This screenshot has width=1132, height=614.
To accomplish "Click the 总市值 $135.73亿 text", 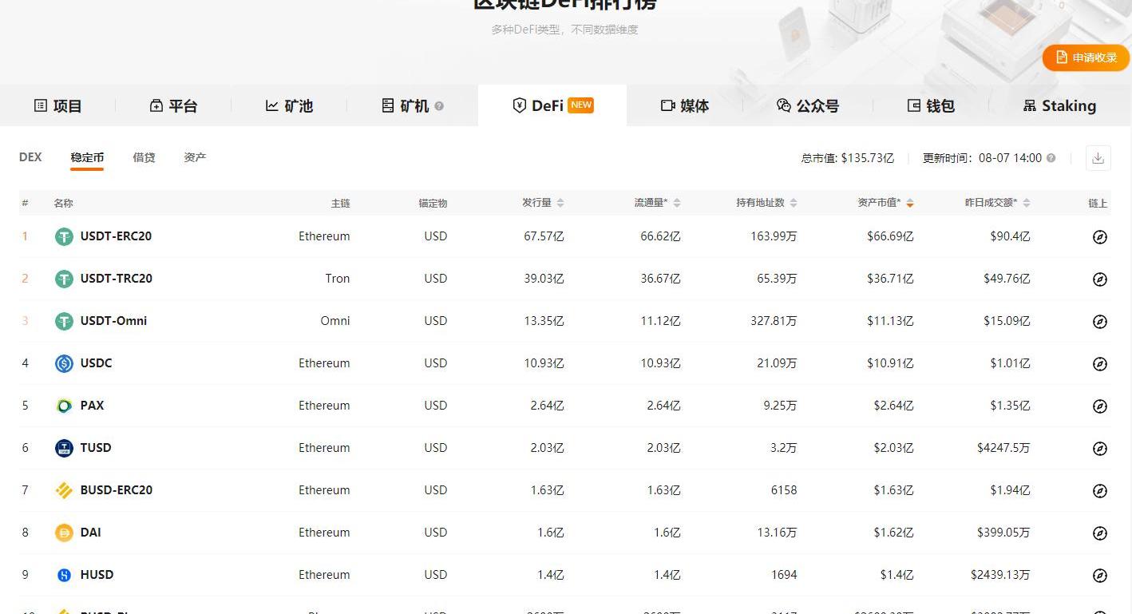I will 848,158.
